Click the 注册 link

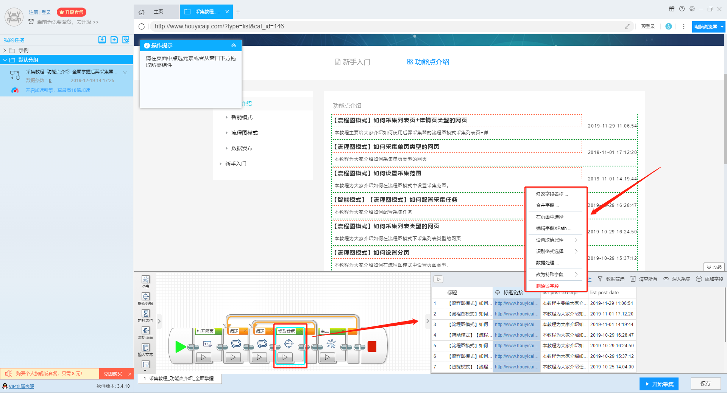[x=33, y=12]
